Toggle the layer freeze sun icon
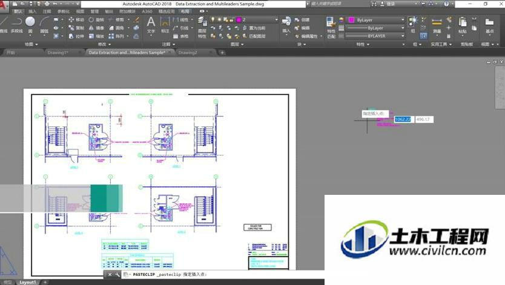505x285 pixels. pos(219,19)
